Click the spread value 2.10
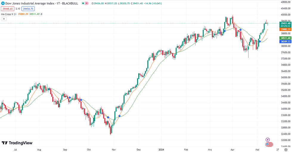The width and height of the screenshot is (292, 152). pyautogui.click(x=18, y=9)
